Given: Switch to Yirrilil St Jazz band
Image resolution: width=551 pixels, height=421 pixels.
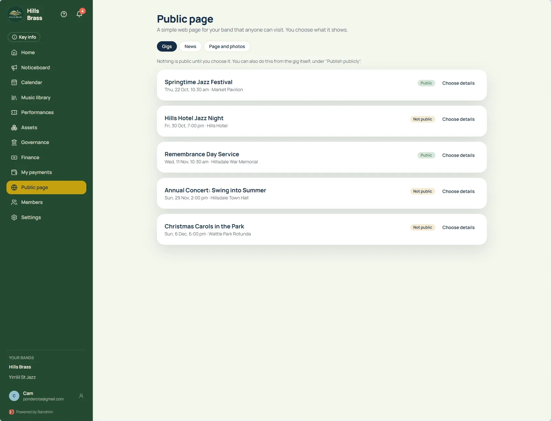Looking at the screenshot, I should (22, 377).
